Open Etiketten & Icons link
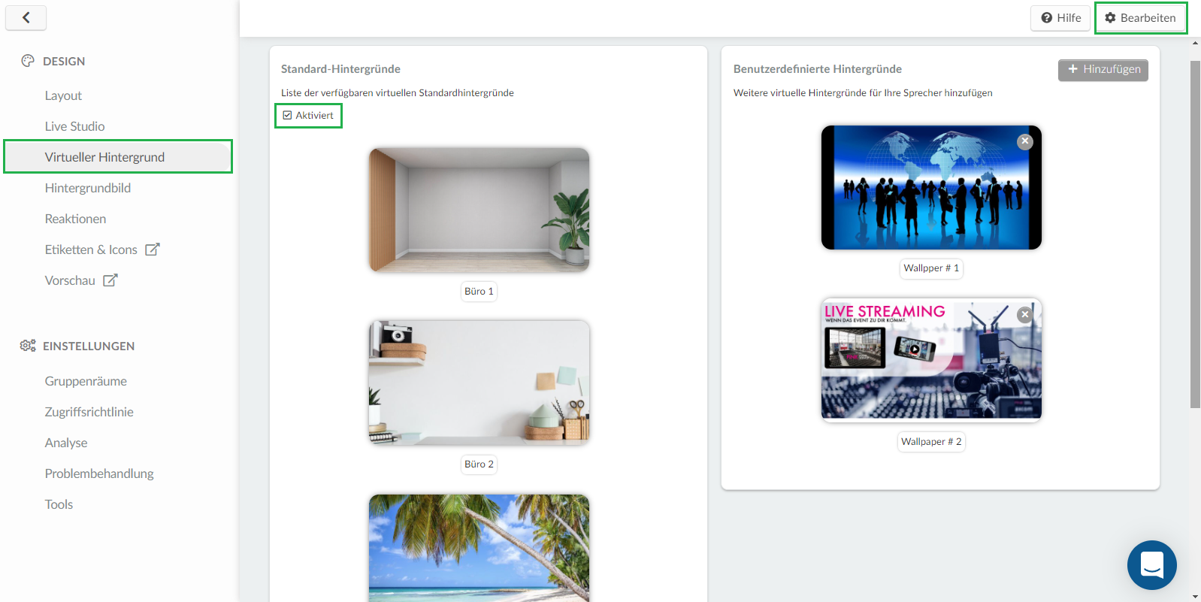Viewport: 1201px width, 602px height. click(x=91, y=250)
